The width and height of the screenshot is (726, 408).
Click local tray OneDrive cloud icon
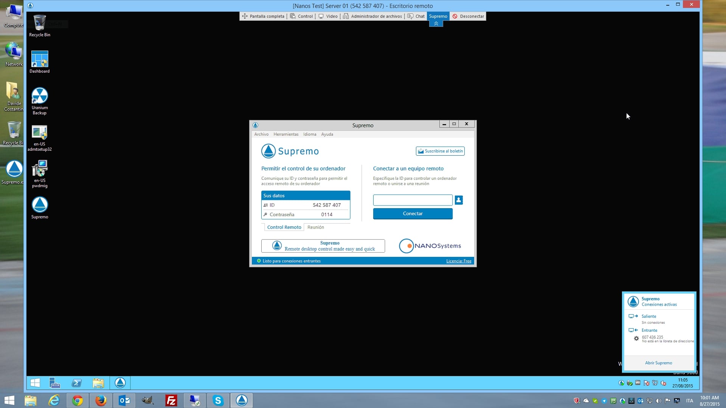tap(586, 401)
